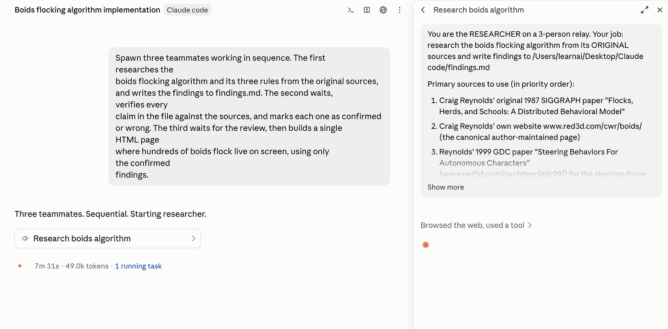
Task: Click the user message bubble about spawning teammates
Action: coord(249,116)
